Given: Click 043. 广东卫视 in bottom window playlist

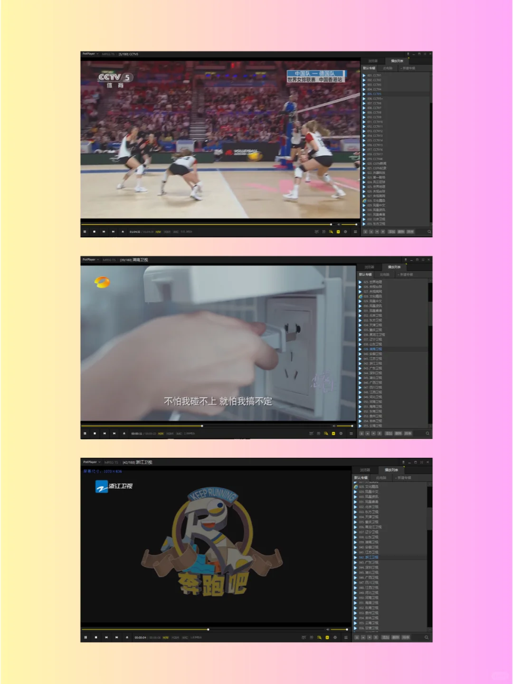Looking at the screenshot, I should pyautogui.click(x=389, y=562).
